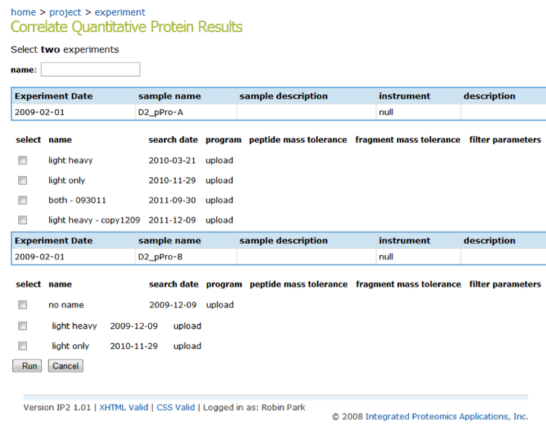Click the name text light heavy - copy1209
This screenshot has width=546, height=429.
click(94, 220)
